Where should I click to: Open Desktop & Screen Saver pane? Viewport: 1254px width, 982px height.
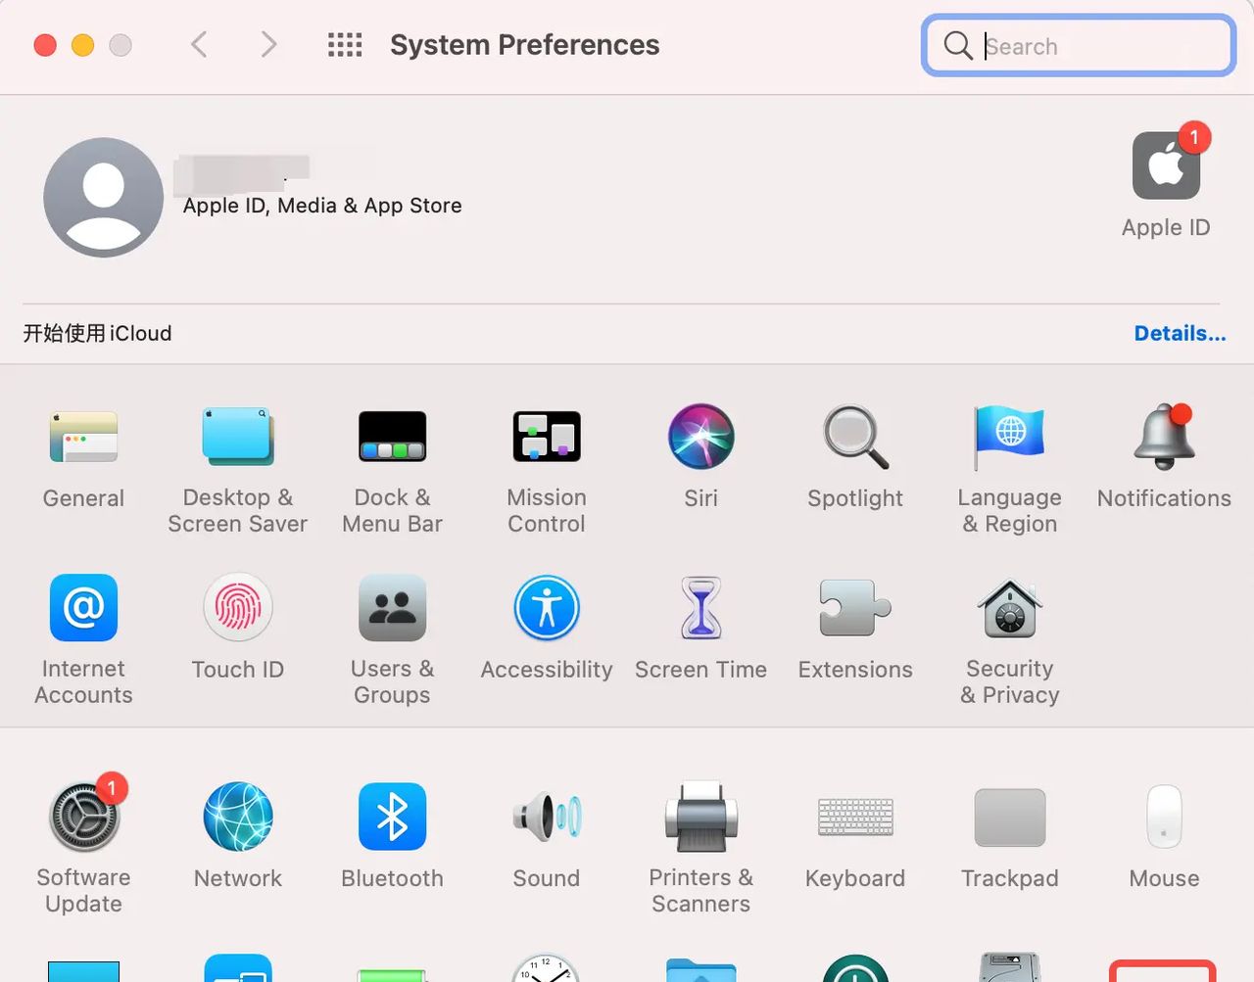237,437
